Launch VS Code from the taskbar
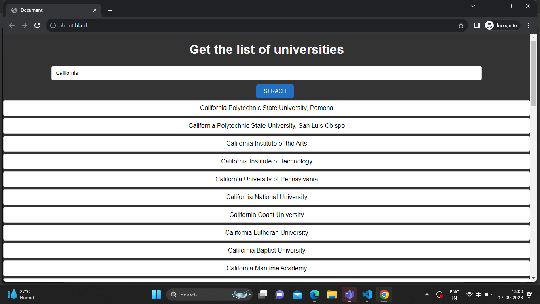Screen dimensions: 540x304 coord(366,294)
